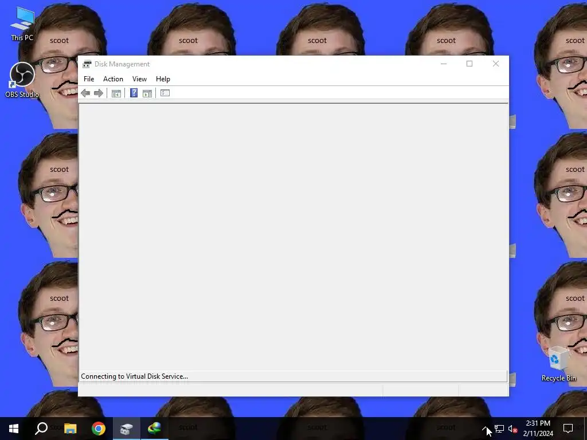Image resolution: width=587 pixels, height=440 pixels.
Task: Open File Explorer from the taskbar
Action: (x=70, y=429)
